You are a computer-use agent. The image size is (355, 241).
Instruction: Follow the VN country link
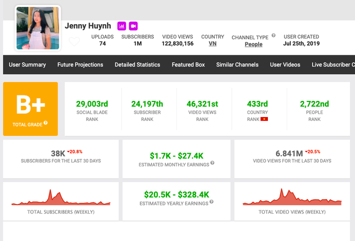click(x=212, y=43)
